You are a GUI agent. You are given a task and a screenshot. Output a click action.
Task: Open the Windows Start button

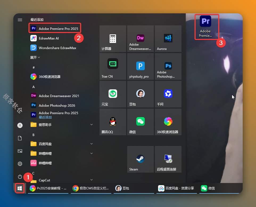click(x=20, y=188)
